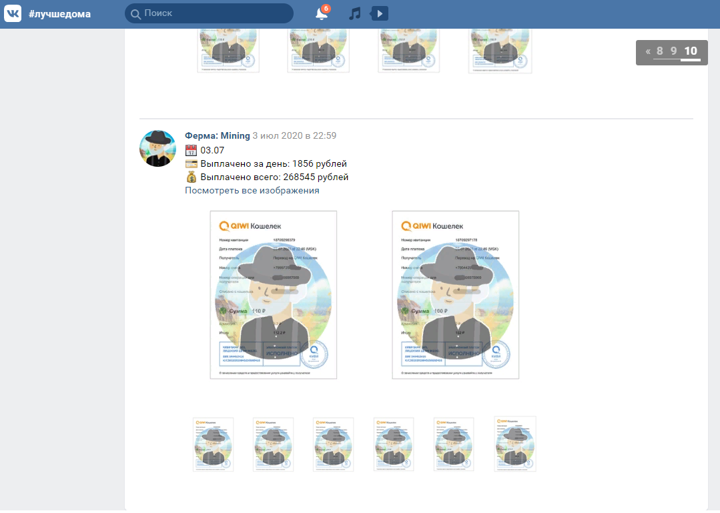Open the #лучшедома hashtag link
Viewport: 720px width, 513px height.
[x=59, y=14]
